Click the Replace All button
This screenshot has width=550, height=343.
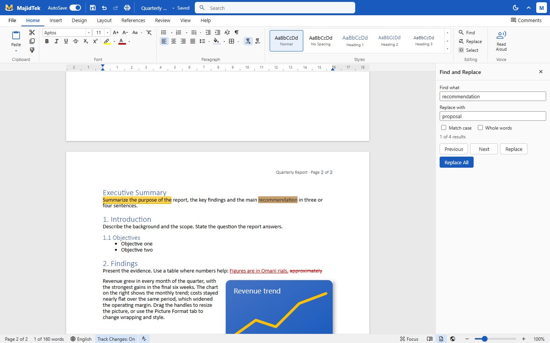click(x=456, y=162)
